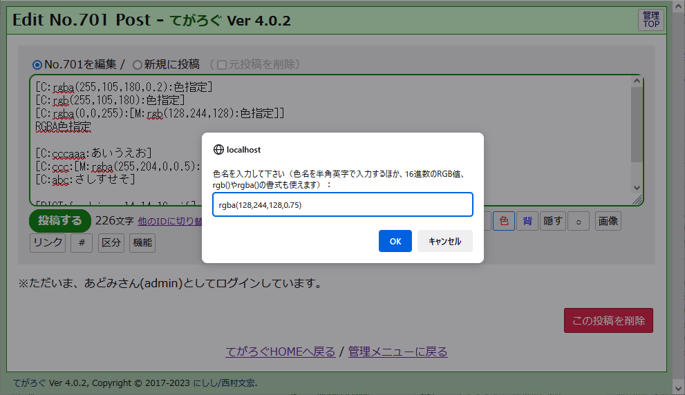Click the てがろぐ title link in header

[x=196, y=21]
